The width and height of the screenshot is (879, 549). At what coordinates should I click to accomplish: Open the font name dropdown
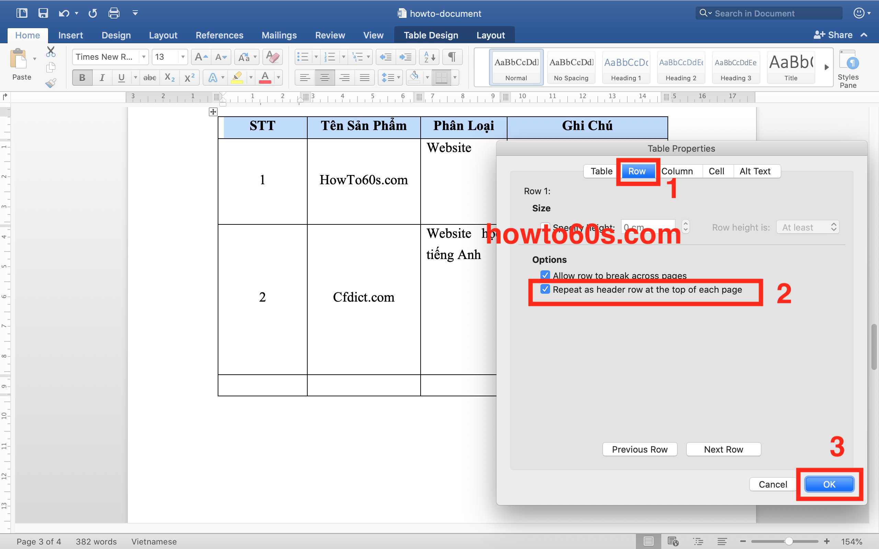[x=144, y=57]
